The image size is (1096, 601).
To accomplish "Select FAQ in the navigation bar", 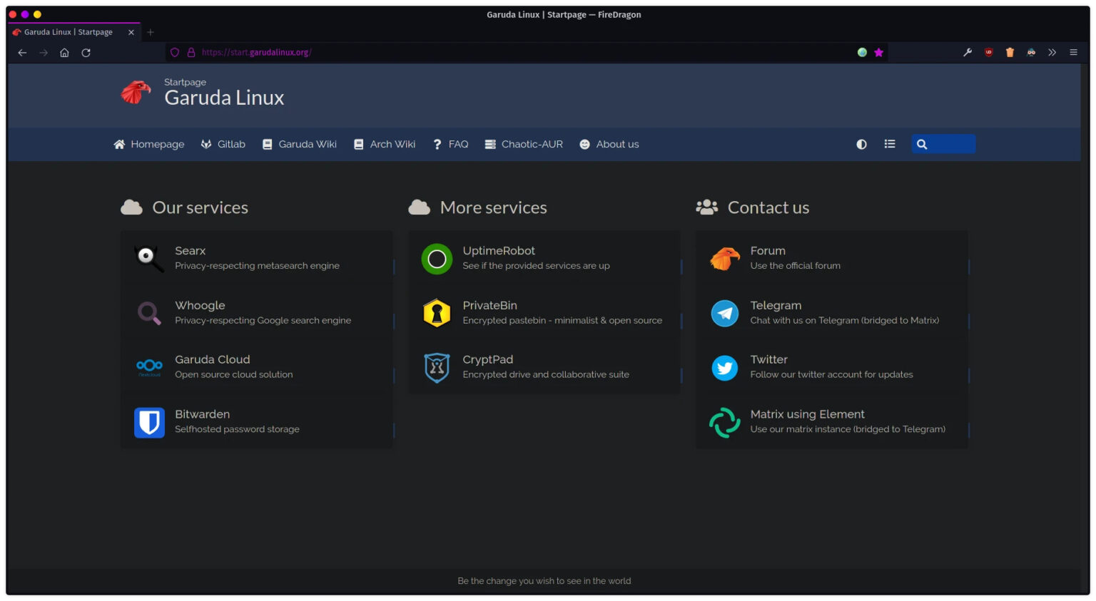I will click(450, 144).
